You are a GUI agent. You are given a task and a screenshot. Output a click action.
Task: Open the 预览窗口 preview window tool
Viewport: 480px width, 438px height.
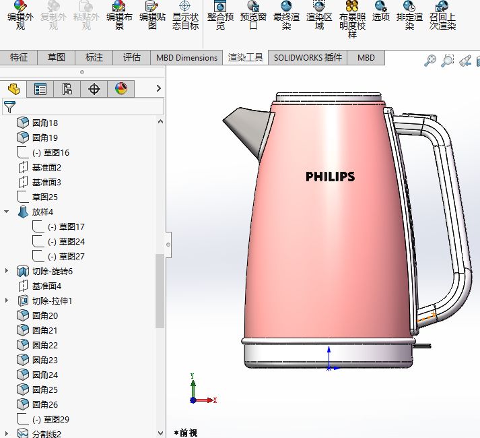click(x=253, y=15)
